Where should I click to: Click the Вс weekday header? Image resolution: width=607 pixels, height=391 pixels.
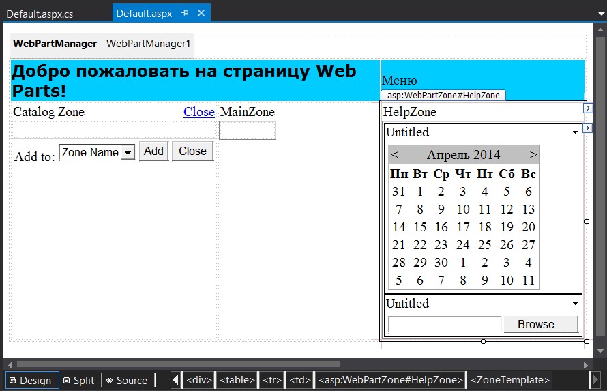[529, 174]
